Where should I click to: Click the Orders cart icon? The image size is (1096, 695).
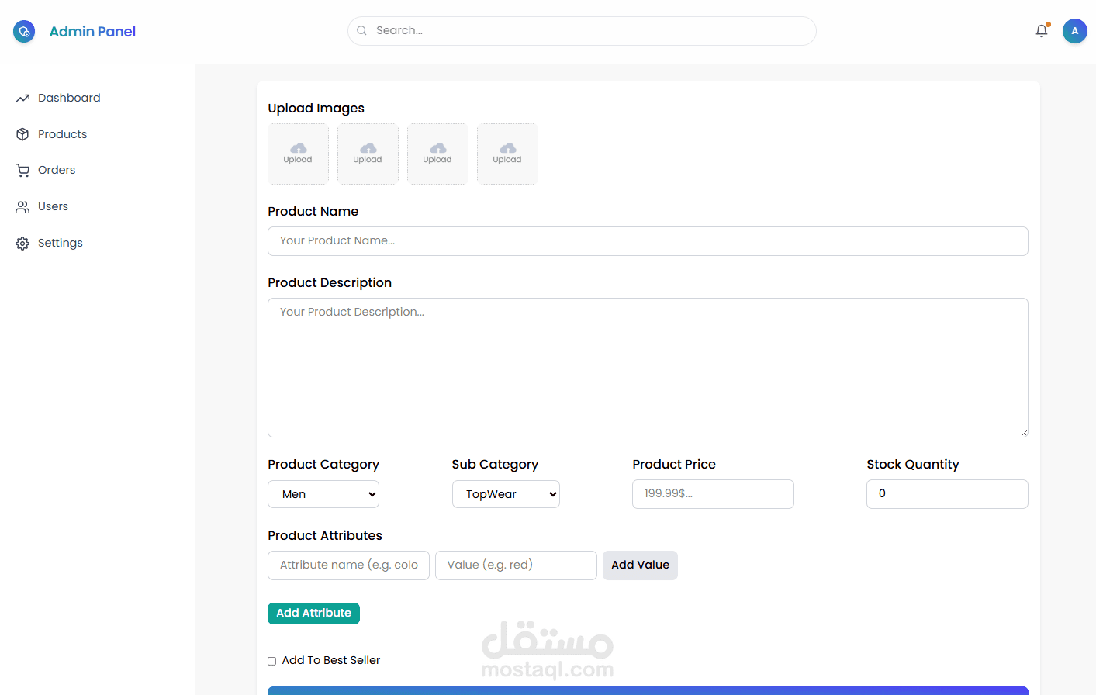coord(22,171)
